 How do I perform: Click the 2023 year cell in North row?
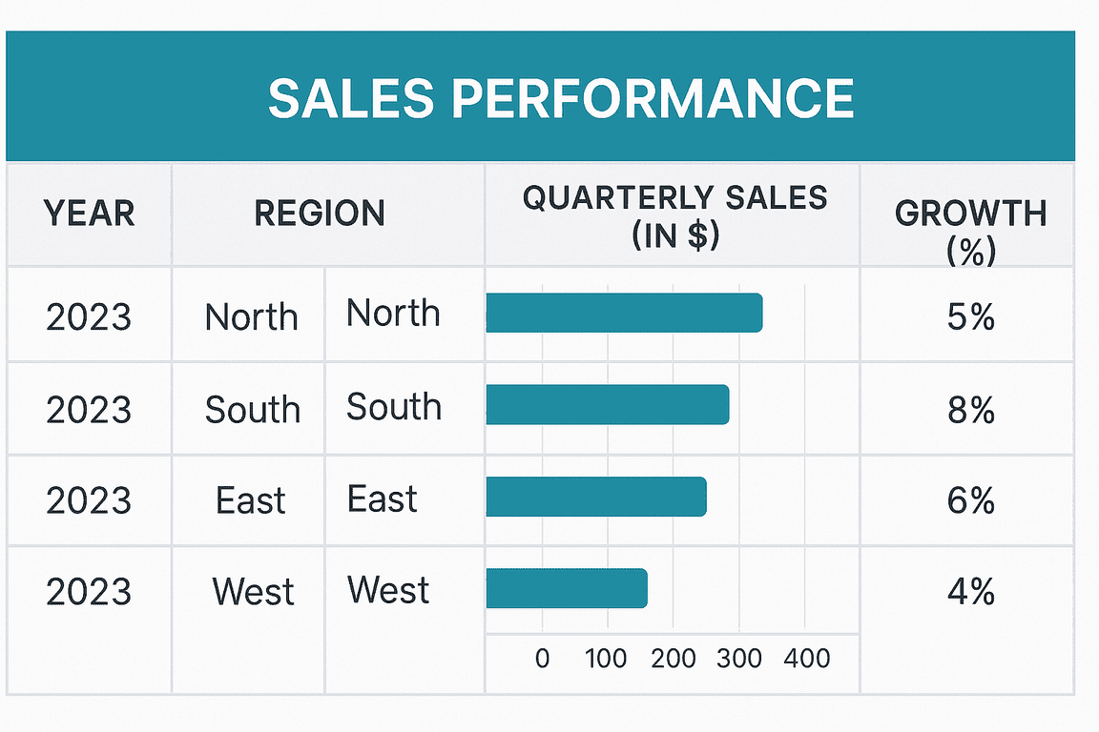(x=89, y=316)
